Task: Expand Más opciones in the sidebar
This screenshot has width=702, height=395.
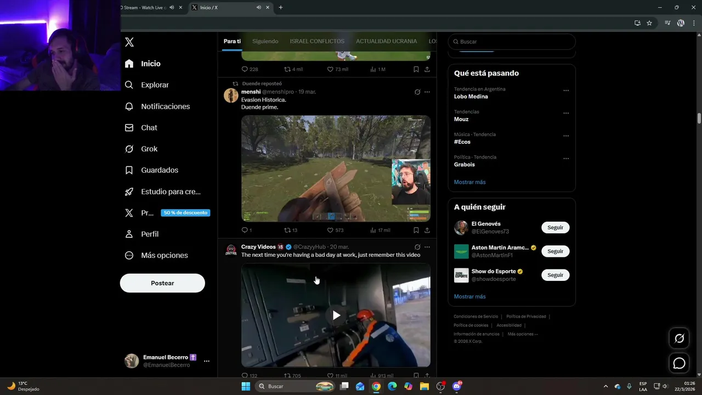Action: (x=156, y=255)
